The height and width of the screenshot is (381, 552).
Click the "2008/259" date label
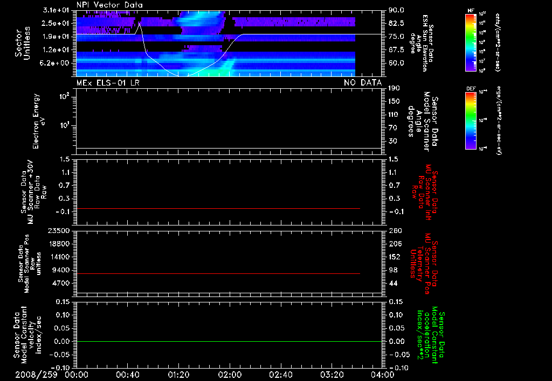[36, 375]
